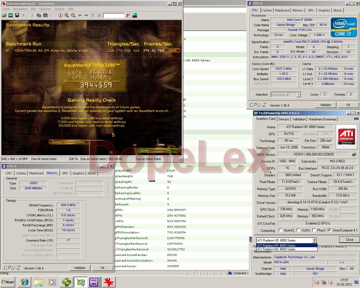Click OK in the Memory CPU-Z window
360x288 pixels.
tap(102, 268)
